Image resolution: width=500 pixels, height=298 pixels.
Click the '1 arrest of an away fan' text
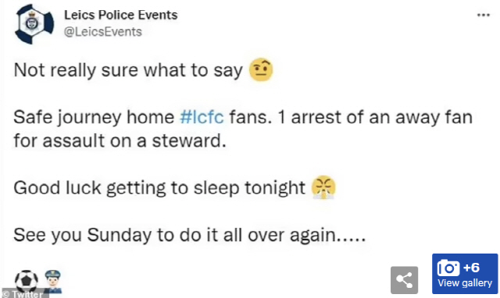click(375, 118)
